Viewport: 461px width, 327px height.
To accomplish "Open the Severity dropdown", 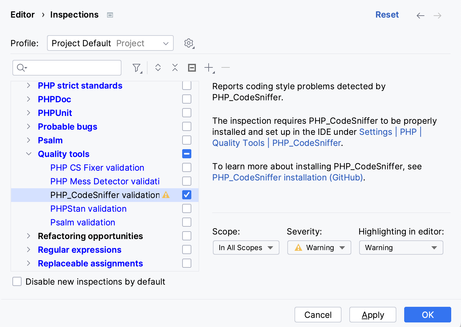I will click(x=319, y=248).
